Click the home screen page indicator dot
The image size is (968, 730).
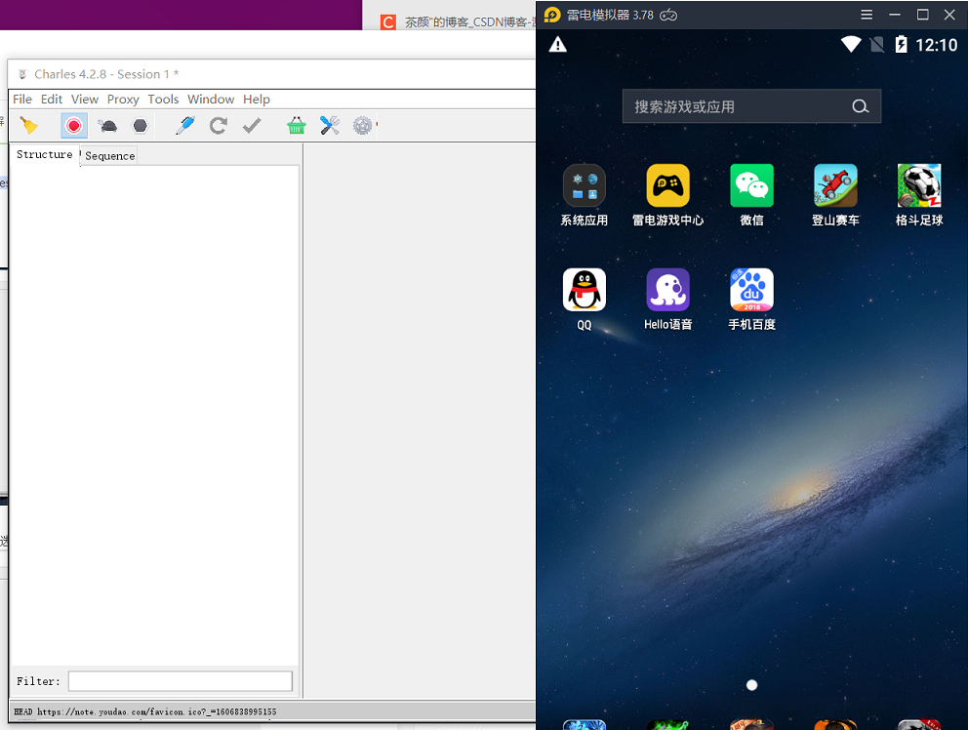752,685
